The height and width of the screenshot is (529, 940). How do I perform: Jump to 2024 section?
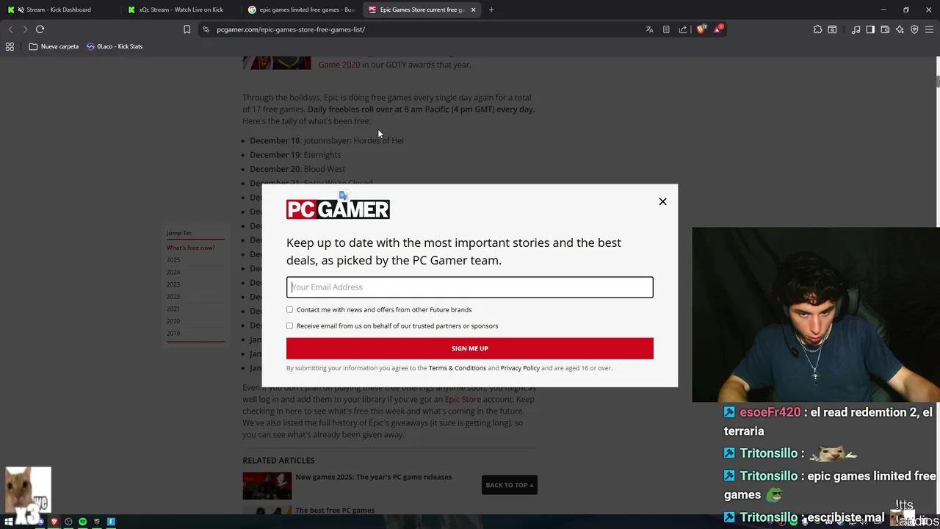173,272
